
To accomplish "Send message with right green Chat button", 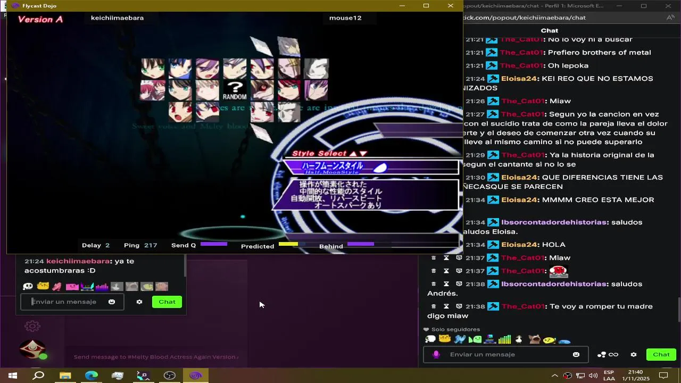I will 661,354.
